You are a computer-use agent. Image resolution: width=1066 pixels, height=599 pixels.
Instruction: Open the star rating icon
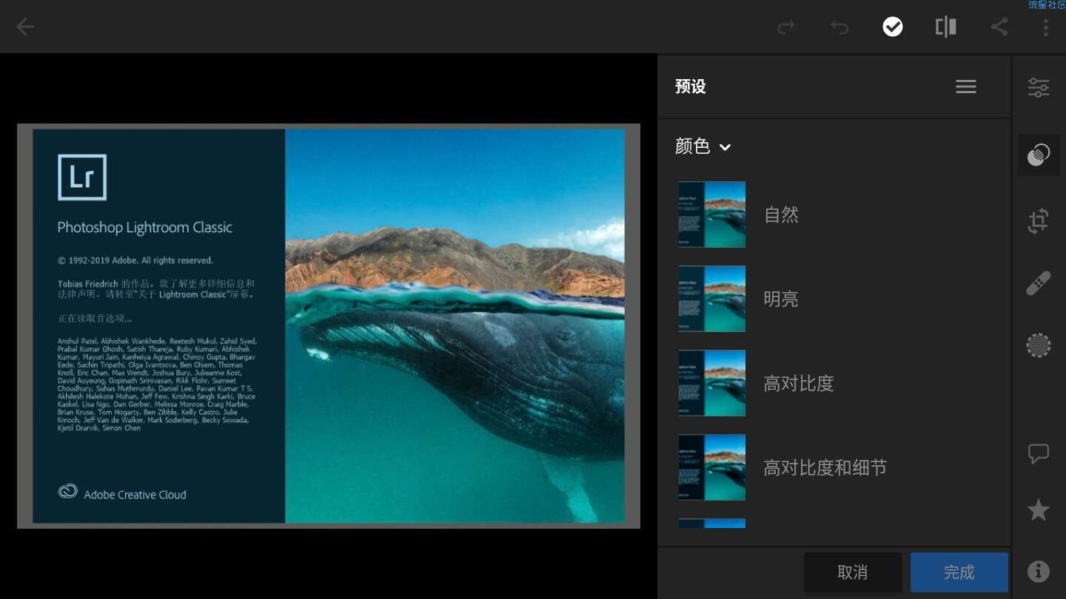tap(1039, 510)
